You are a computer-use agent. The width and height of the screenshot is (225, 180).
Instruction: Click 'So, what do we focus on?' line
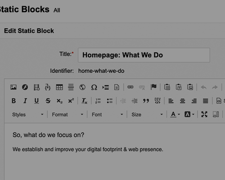48,135
